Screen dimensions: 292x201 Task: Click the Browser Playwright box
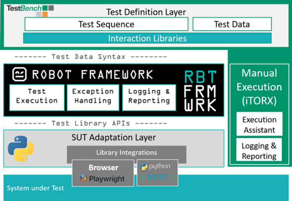103,173
